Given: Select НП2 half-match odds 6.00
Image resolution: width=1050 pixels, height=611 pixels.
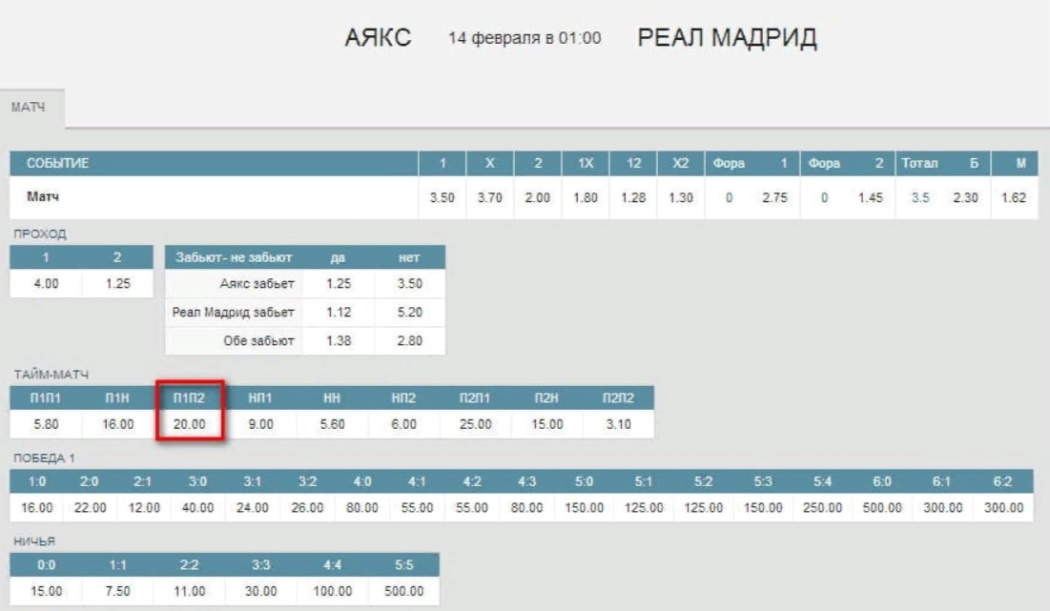Looking at the screenshot, I should (403, 424).
